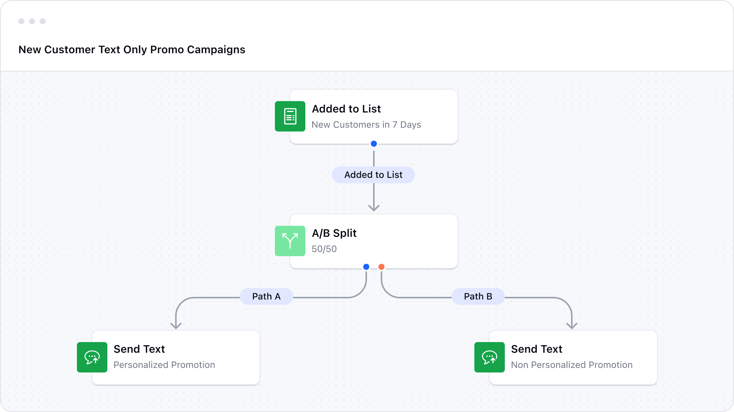
Task: Click the Send Text icon in Path B
Action: [x=489, y=357]
